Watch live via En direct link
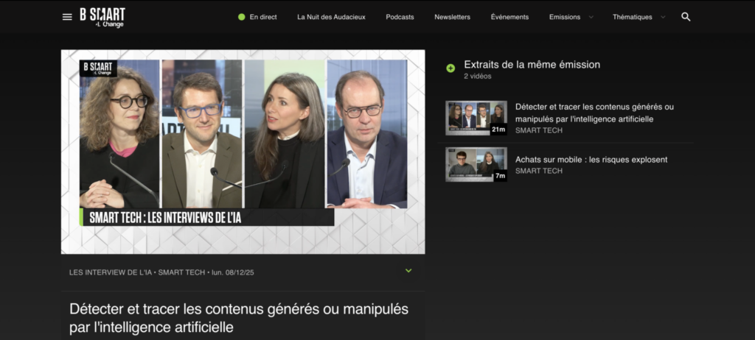This screenshot has width=755, height=340. tap(263, 17)
